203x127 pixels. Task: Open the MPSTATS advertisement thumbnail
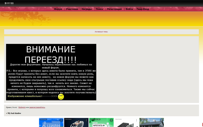100,124
